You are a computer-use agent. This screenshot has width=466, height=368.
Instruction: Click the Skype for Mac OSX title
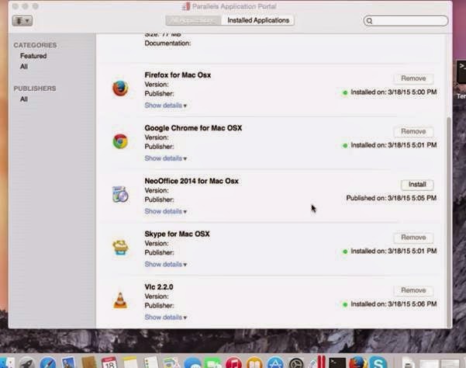click(x=177, y=234)
